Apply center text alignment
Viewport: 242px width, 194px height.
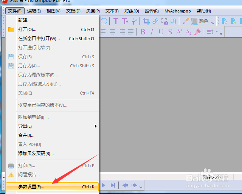(113, 32)
